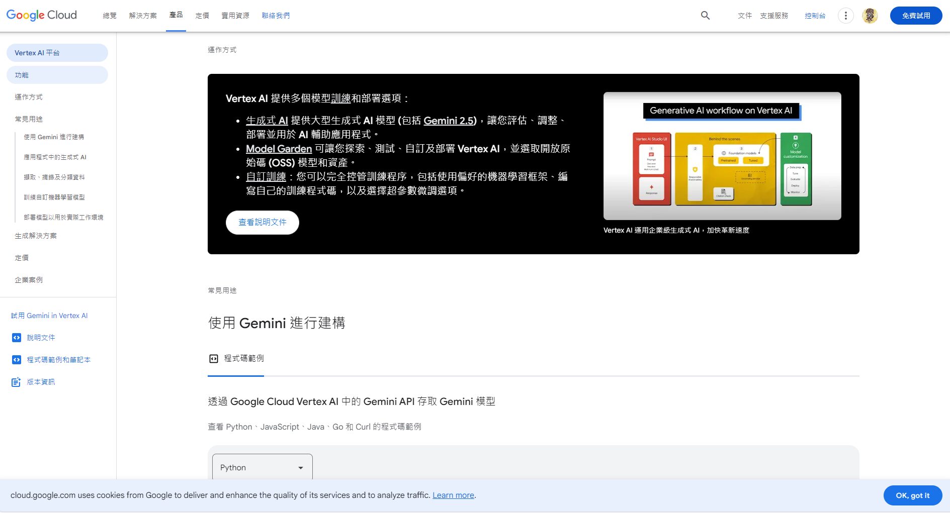Open the 總覽 nav menu

[x=110, y=16]
